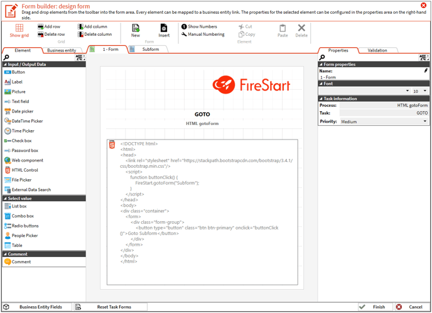Collapse the Form properties section
The height and width of the screenshot is (313, 432).
coord(374,64)
